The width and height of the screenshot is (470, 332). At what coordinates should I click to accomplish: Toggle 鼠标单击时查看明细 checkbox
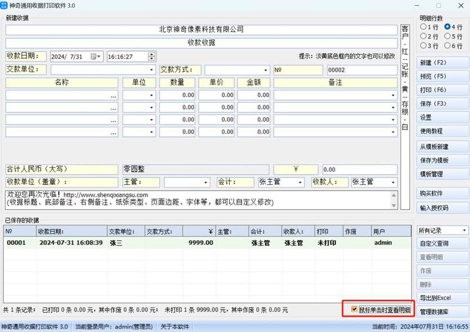(354, 309)
